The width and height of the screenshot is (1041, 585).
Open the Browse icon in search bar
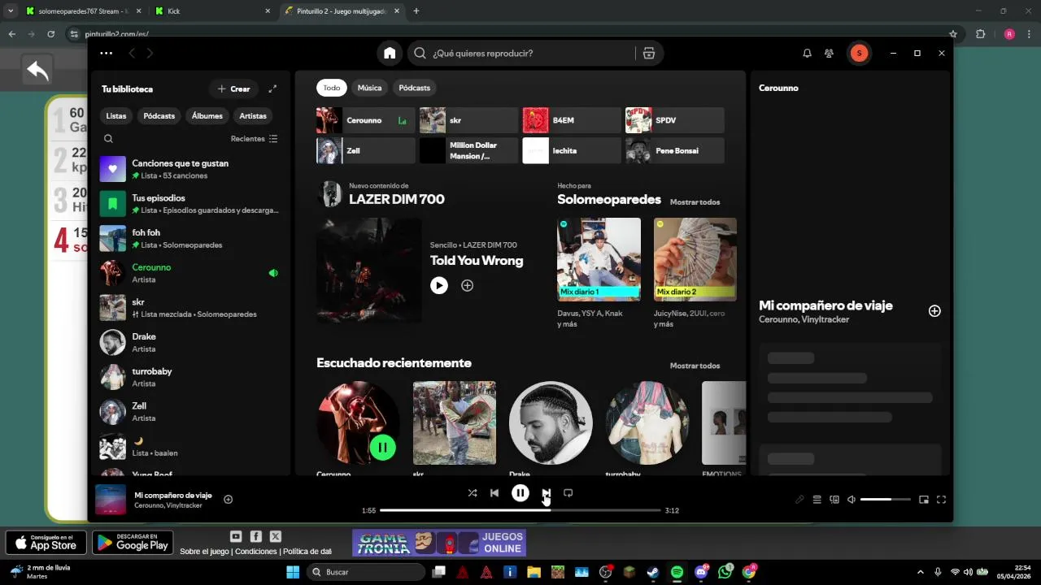click(x=648, y=53)
